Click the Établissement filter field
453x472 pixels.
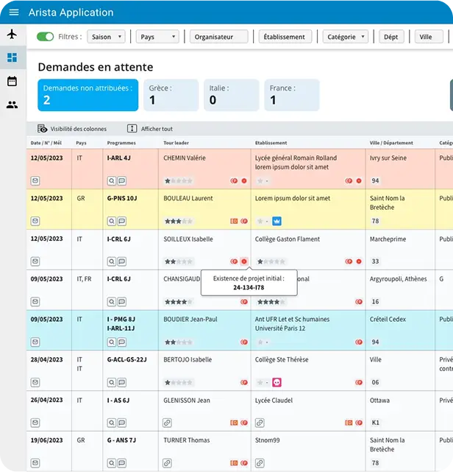285,37
